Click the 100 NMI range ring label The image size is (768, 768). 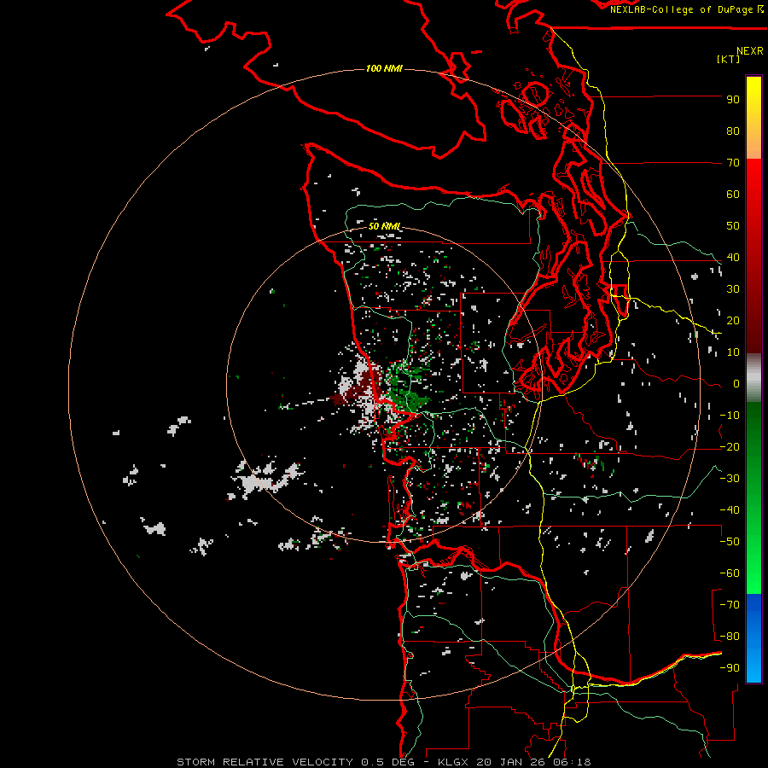(384, 68)
